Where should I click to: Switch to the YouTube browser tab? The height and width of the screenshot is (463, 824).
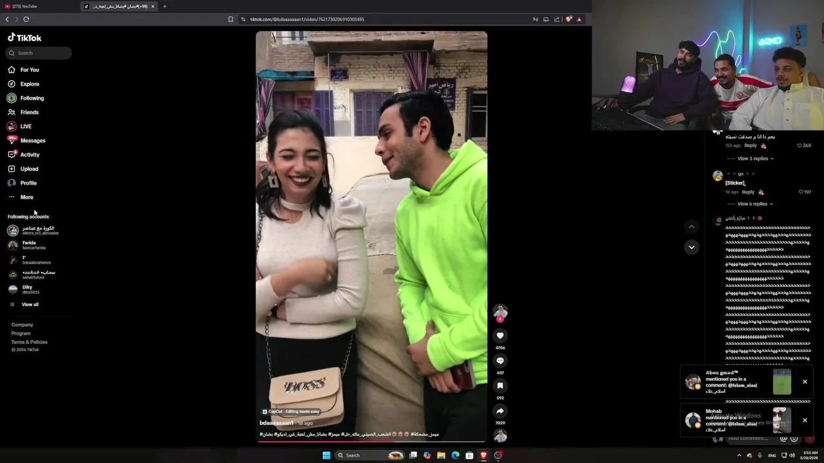point(39,6)
